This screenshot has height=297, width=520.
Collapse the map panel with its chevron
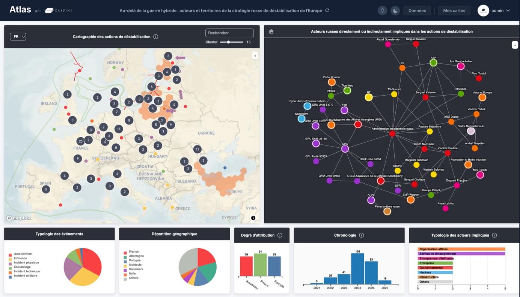255,55
